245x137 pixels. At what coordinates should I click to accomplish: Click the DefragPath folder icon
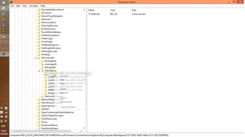coord(42,67)
